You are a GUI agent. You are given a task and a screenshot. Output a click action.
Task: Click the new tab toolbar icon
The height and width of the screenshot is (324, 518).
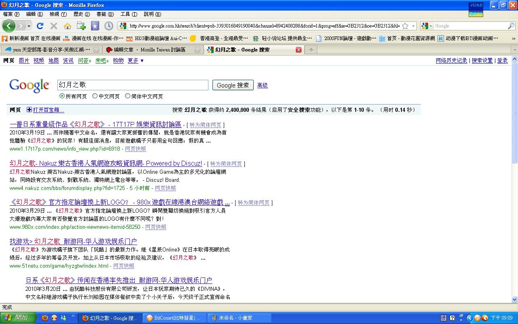81,26
